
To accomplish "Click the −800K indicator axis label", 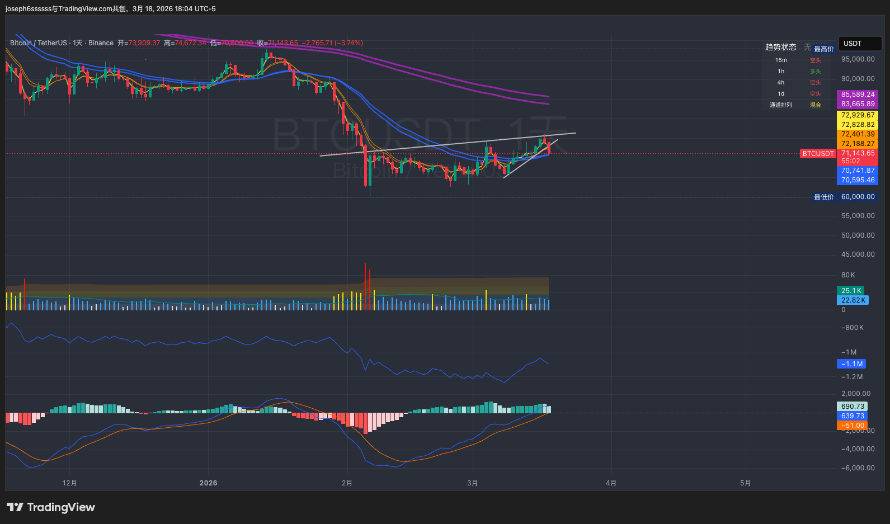I will (x=852, y=328).
